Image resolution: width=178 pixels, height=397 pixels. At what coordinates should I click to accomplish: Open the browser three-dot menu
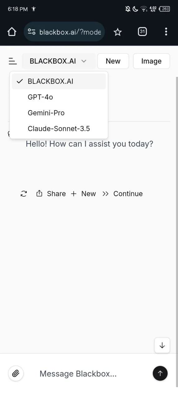[166, 32]
